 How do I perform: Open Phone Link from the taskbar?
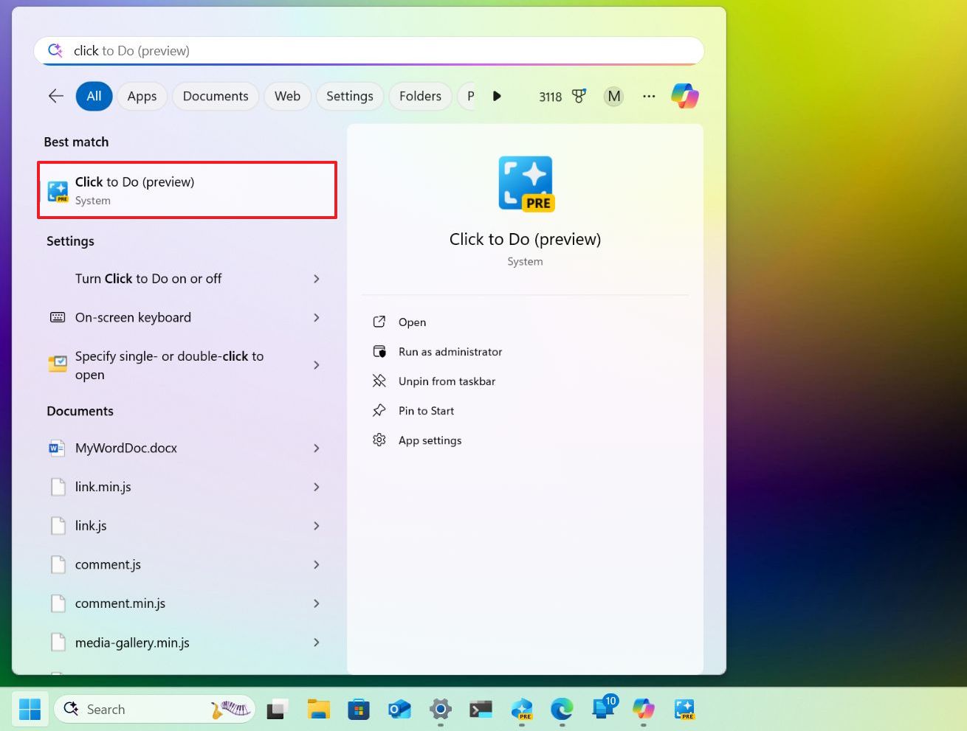click(x=602, y=709)
